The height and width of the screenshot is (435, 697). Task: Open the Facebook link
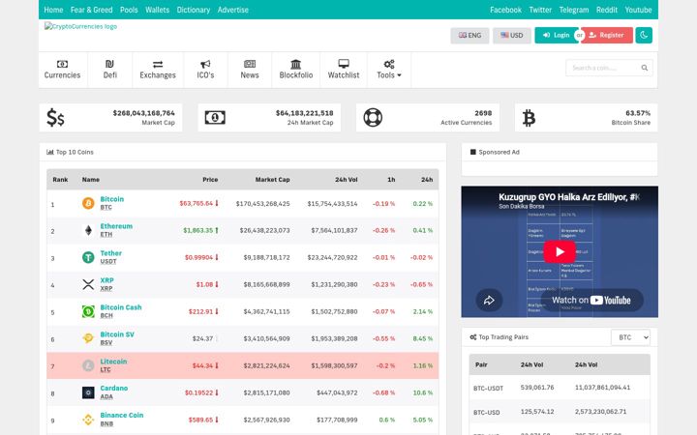coord(506,10)
